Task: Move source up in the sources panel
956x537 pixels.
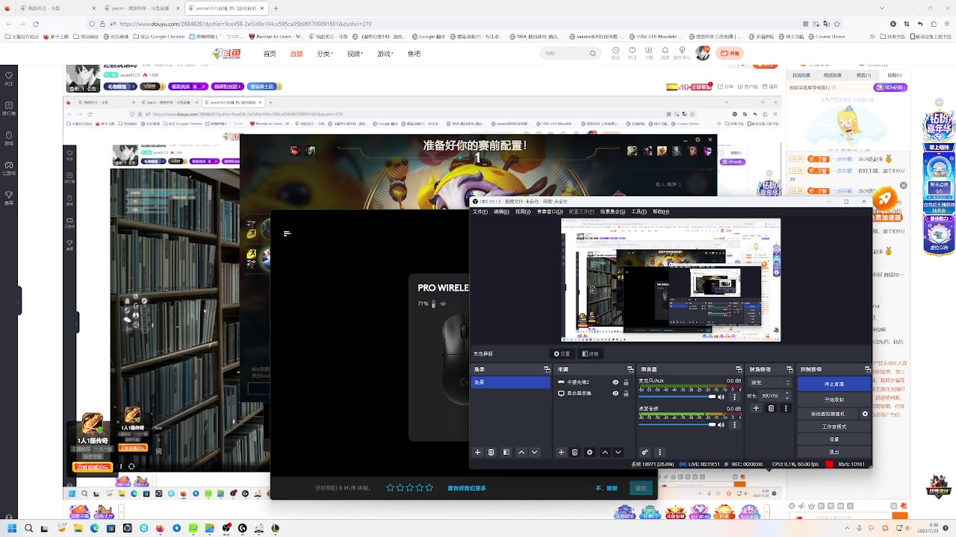Action: pos(605,452)
